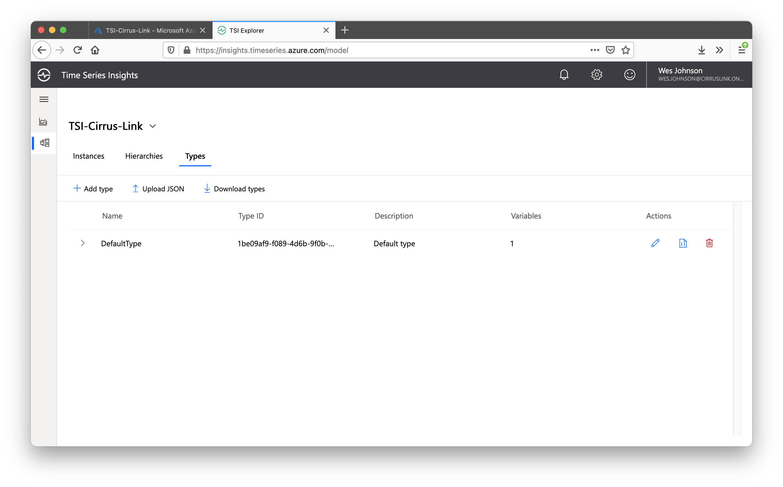
Task: Open the JSON view icon for DefaultType
Action: click(683, 243)
